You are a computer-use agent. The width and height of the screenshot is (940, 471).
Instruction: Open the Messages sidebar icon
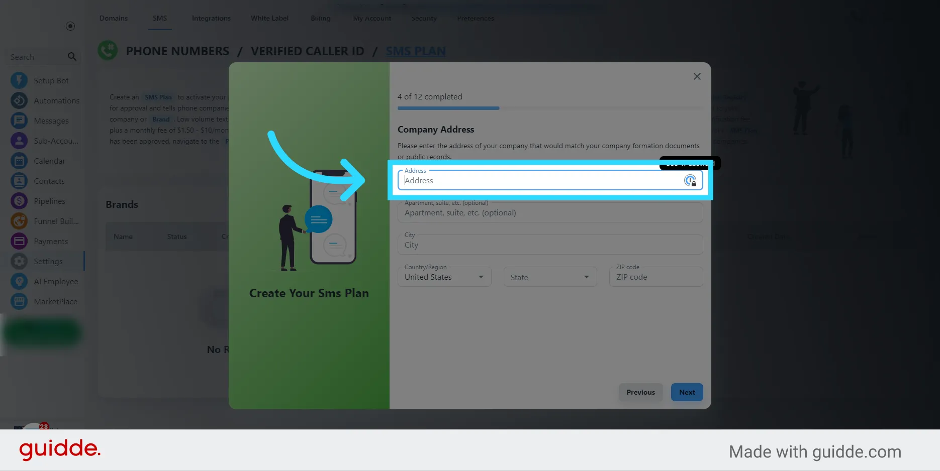point(19,121)
